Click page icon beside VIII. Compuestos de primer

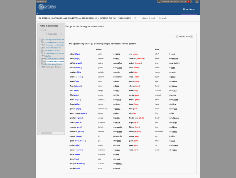pyautogui.click(x=42, y=59)
